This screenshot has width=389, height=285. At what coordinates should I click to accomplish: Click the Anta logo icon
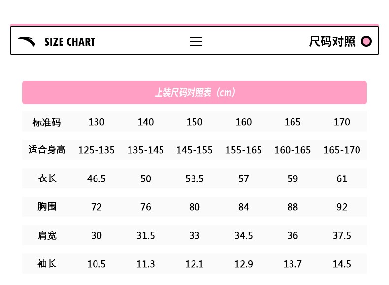tap(27, 41)
